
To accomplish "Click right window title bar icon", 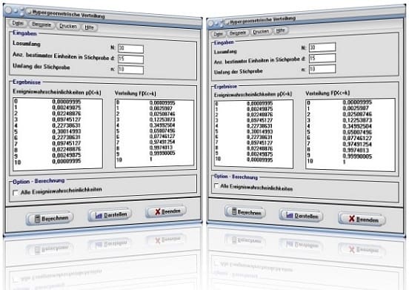I will pos(227,22).
